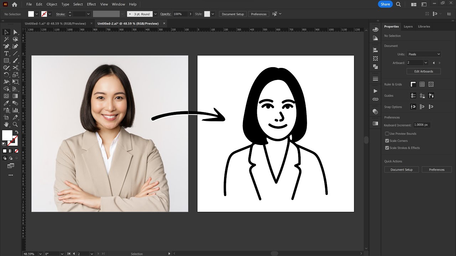
Task: Pick the Eyedropper tool
Action: (6, 103)
